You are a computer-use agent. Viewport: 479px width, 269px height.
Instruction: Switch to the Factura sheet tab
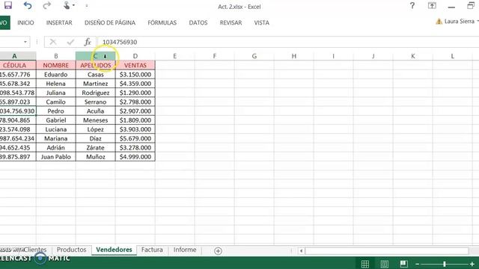(x=152, y=250)
